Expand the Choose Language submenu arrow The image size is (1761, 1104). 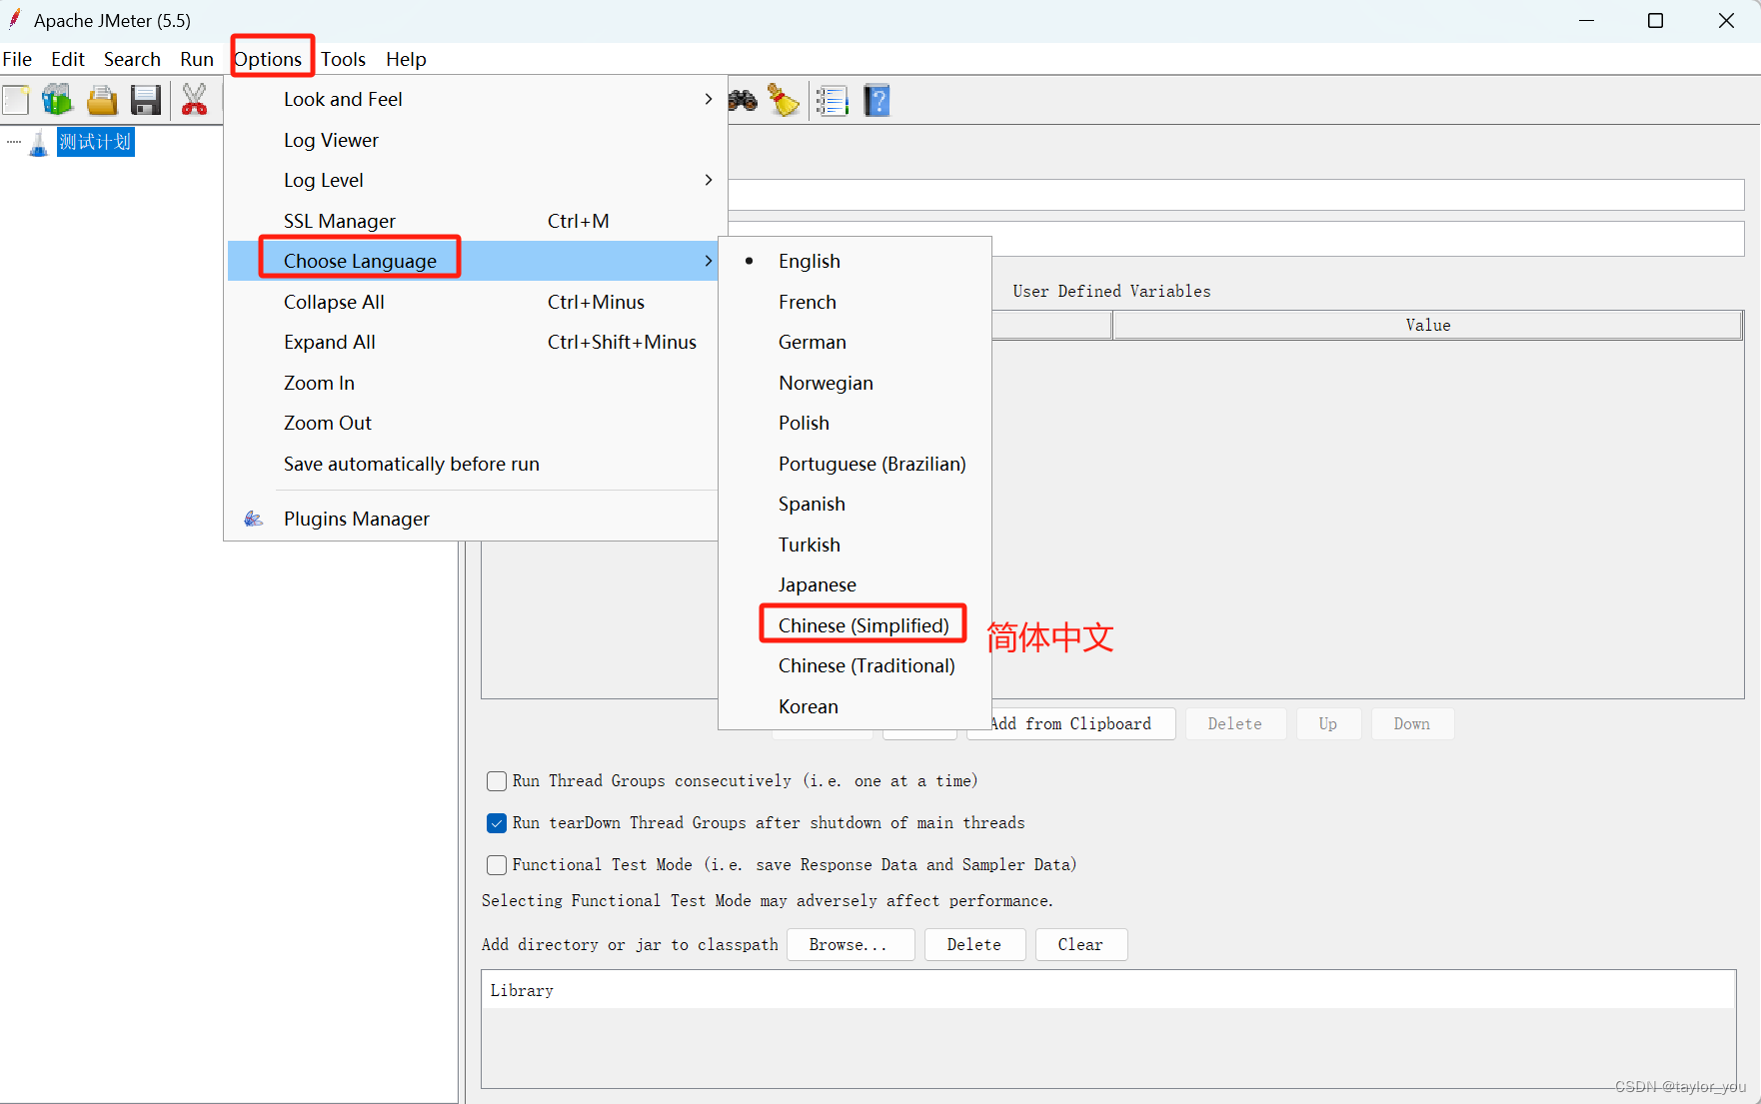[708, 261]
